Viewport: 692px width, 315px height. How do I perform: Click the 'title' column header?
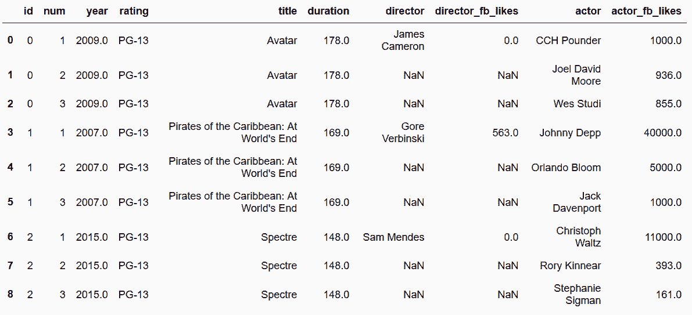[x=288, y=12]
